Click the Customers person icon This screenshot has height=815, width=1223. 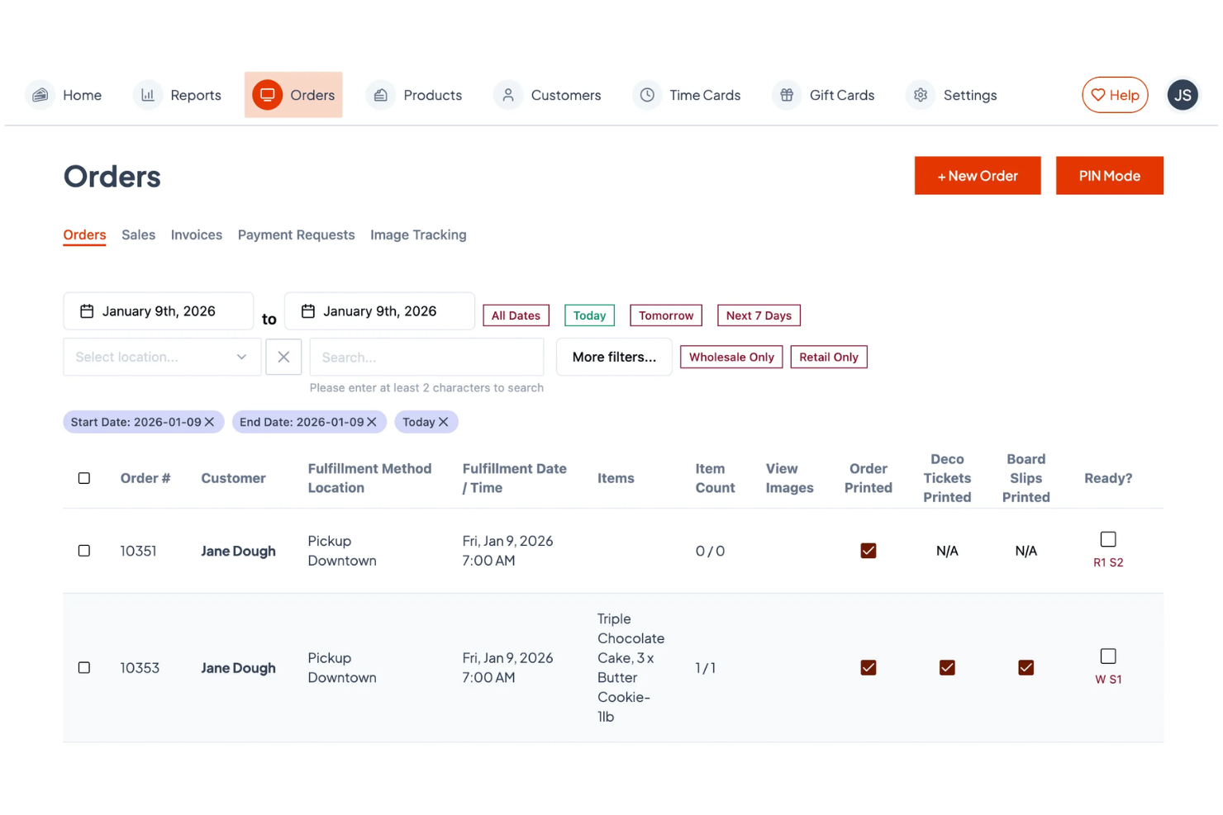click(x=508, y=95)
